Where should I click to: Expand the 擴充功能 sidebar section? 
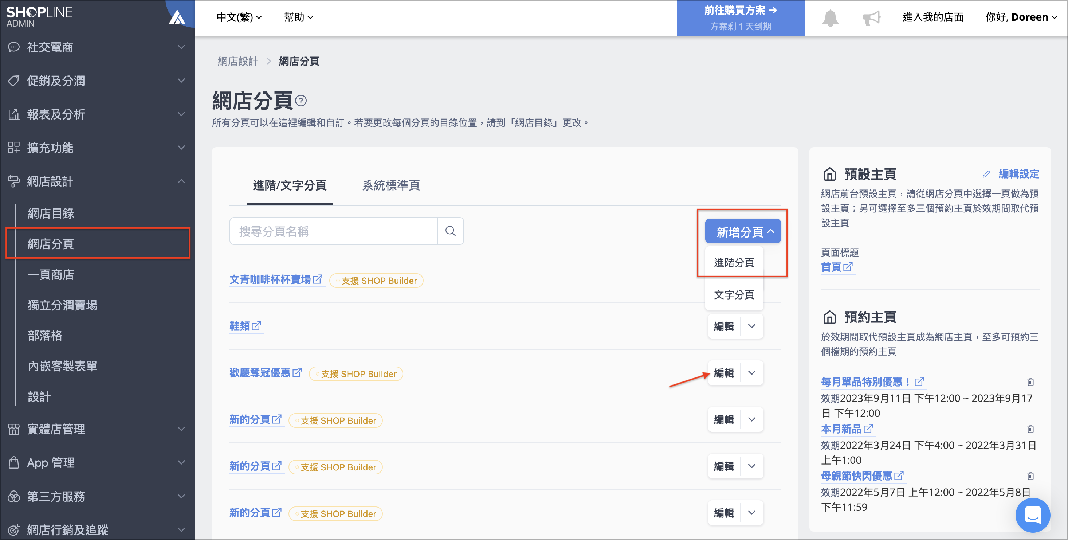pos(181,148)
